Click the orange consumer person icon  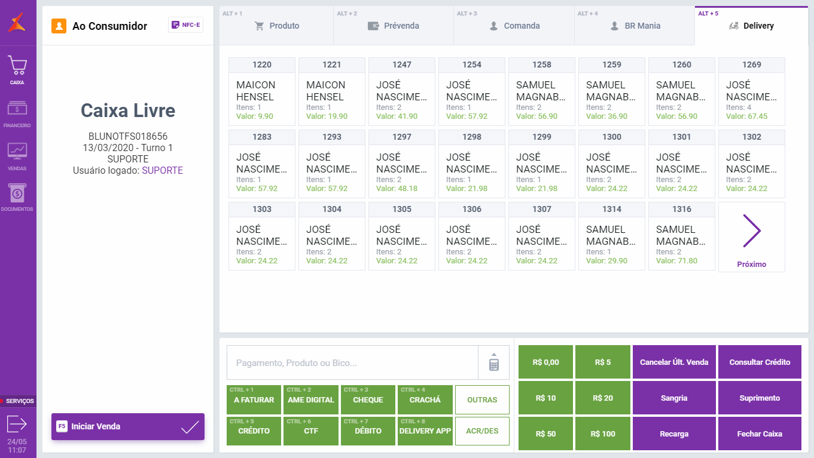point(59,26)
